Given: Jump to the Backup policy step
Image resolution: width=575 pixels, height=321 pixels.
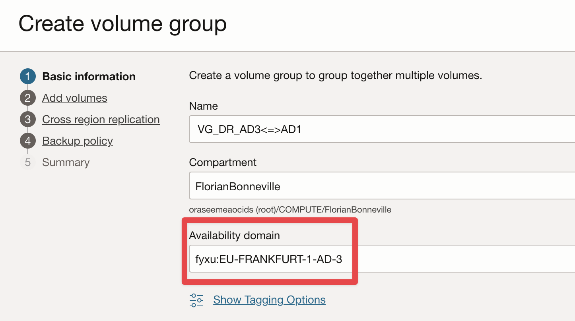Looking at the screenshot, I should tap(78, 141).
